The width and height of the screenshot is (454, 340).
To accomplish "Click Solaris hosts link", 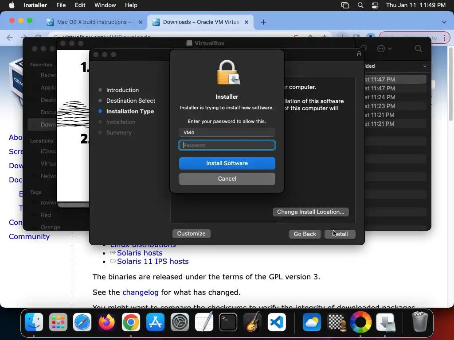I will click(x=140, y=253).
